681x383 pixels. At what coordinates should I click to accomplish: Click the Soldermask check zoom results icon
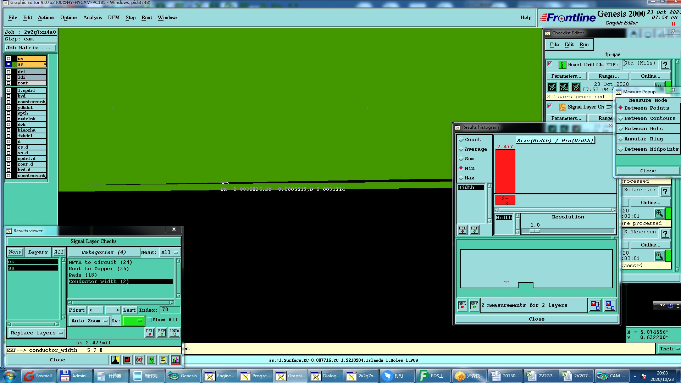pyautogui.click(x=659, y=213)
